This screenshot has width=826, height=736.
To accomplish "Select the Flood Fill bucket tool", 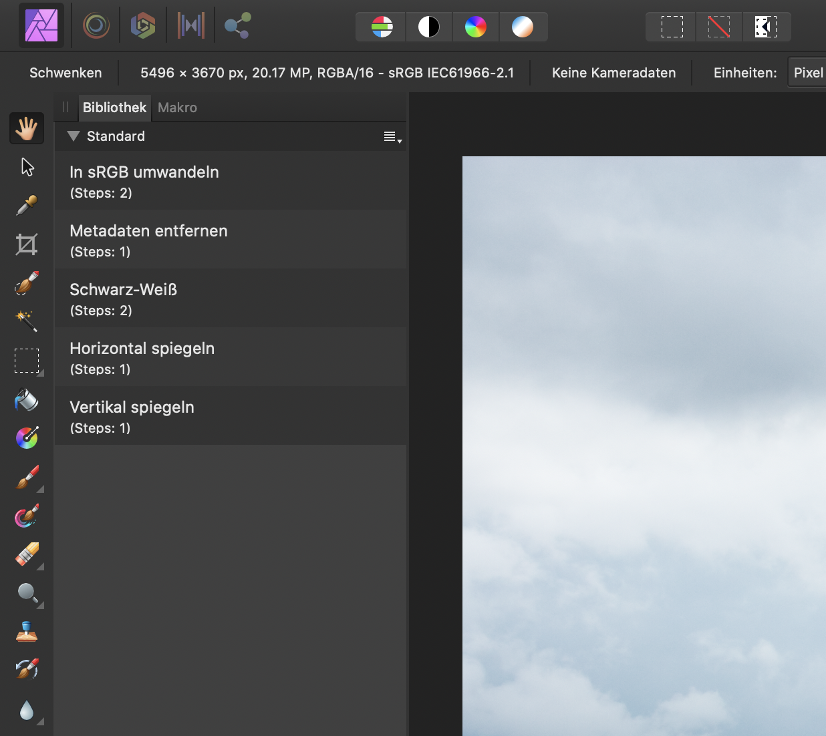I will [x=27, y=399].
